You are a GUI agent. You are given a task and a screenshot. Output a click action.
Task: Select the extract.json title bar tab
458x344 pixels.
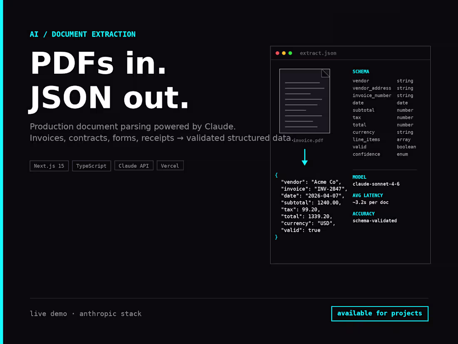318,53
